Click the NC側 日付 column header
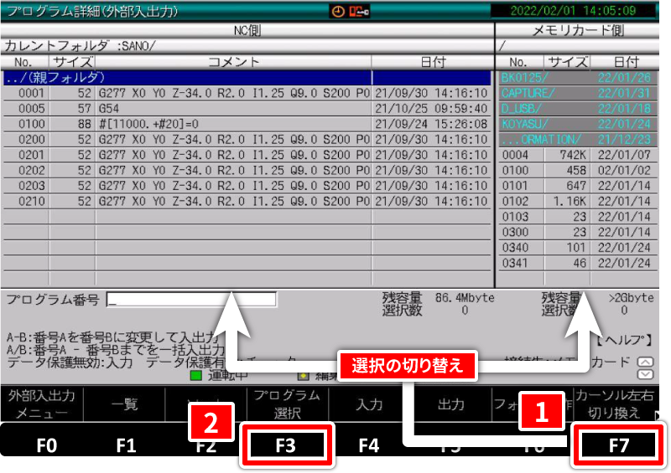Screen dimensions: 671x473 (433, 63)
